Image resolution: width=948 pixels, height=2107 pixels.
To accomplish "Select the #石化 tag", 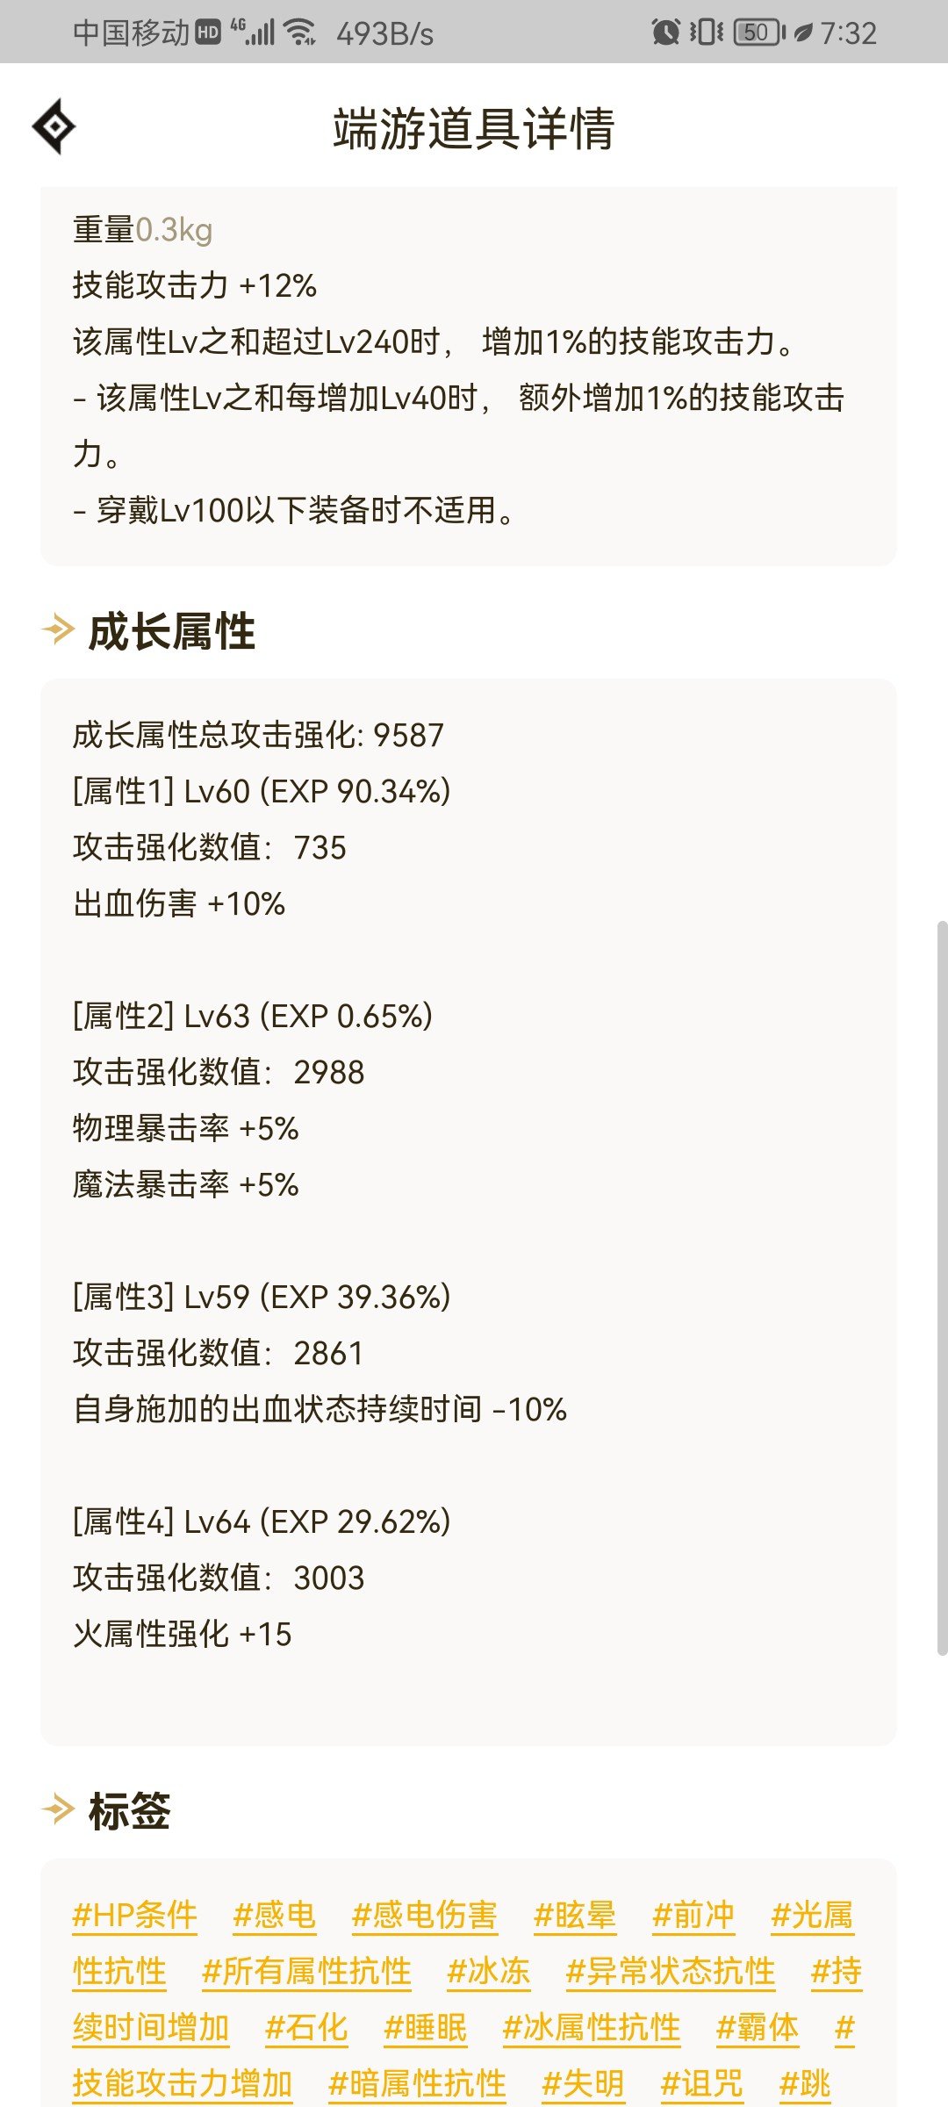I will pos(306,2028).
